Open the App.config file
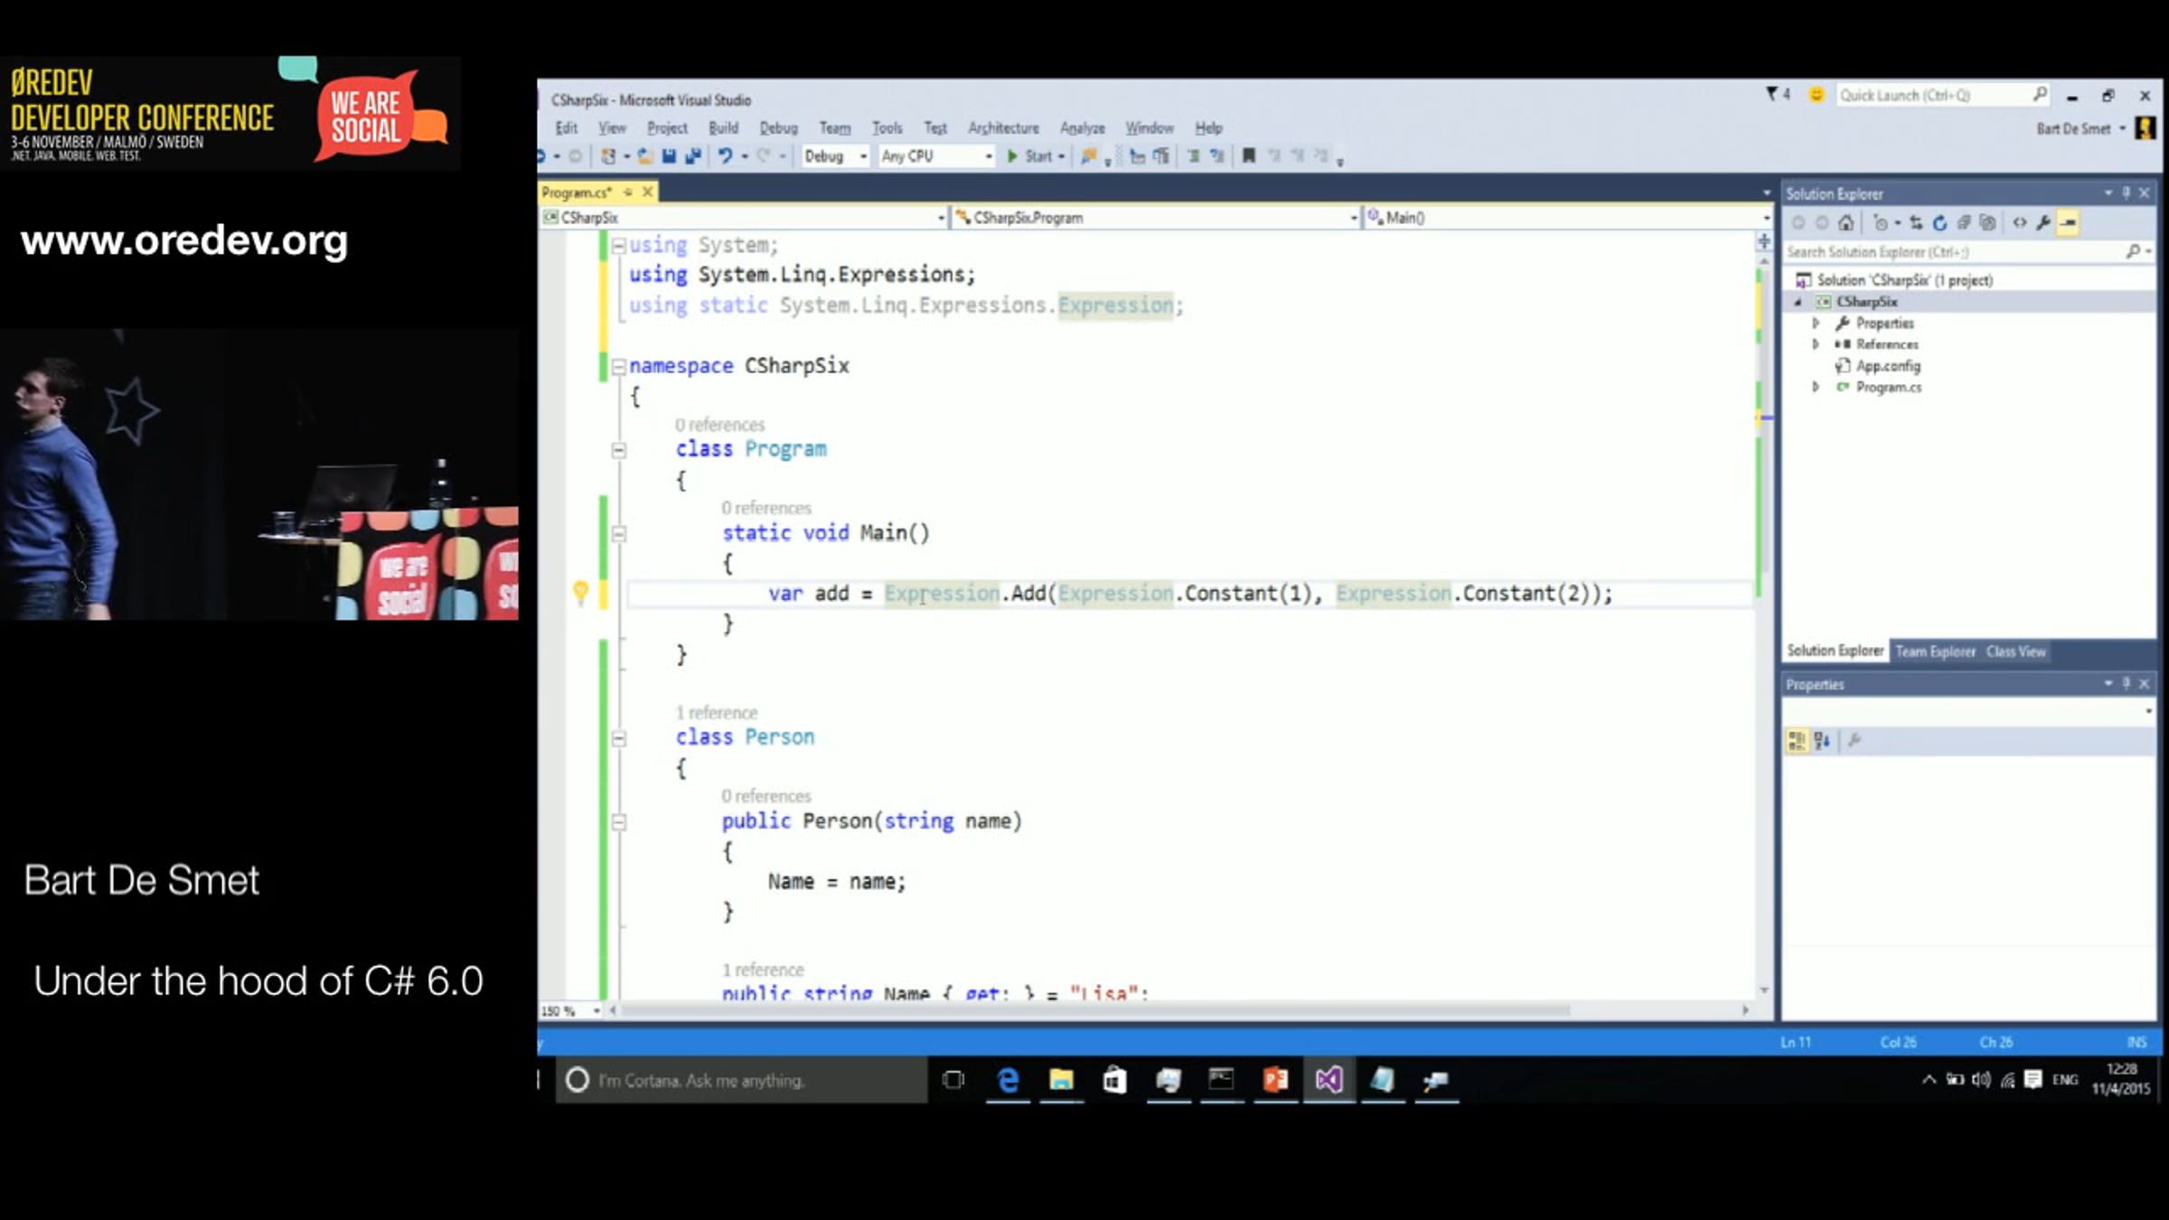This screenshot has width=2169, height=1220. [x=1887, y=366]
